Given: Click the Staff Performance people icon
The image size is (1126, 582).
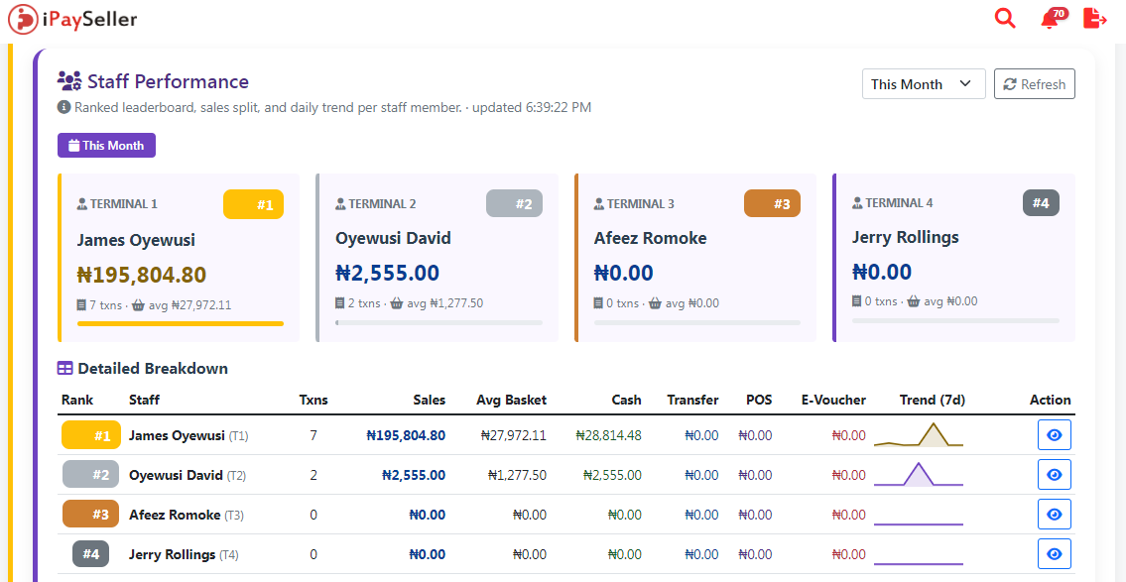Looking at the screenshot, I should click(69, 82).
